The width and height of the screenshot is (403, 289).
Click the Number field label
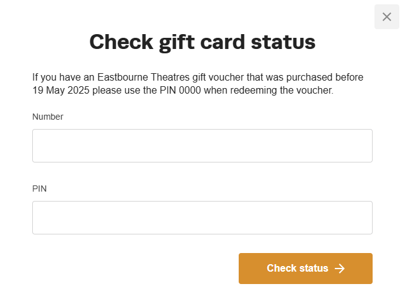(x=48, y=117)
